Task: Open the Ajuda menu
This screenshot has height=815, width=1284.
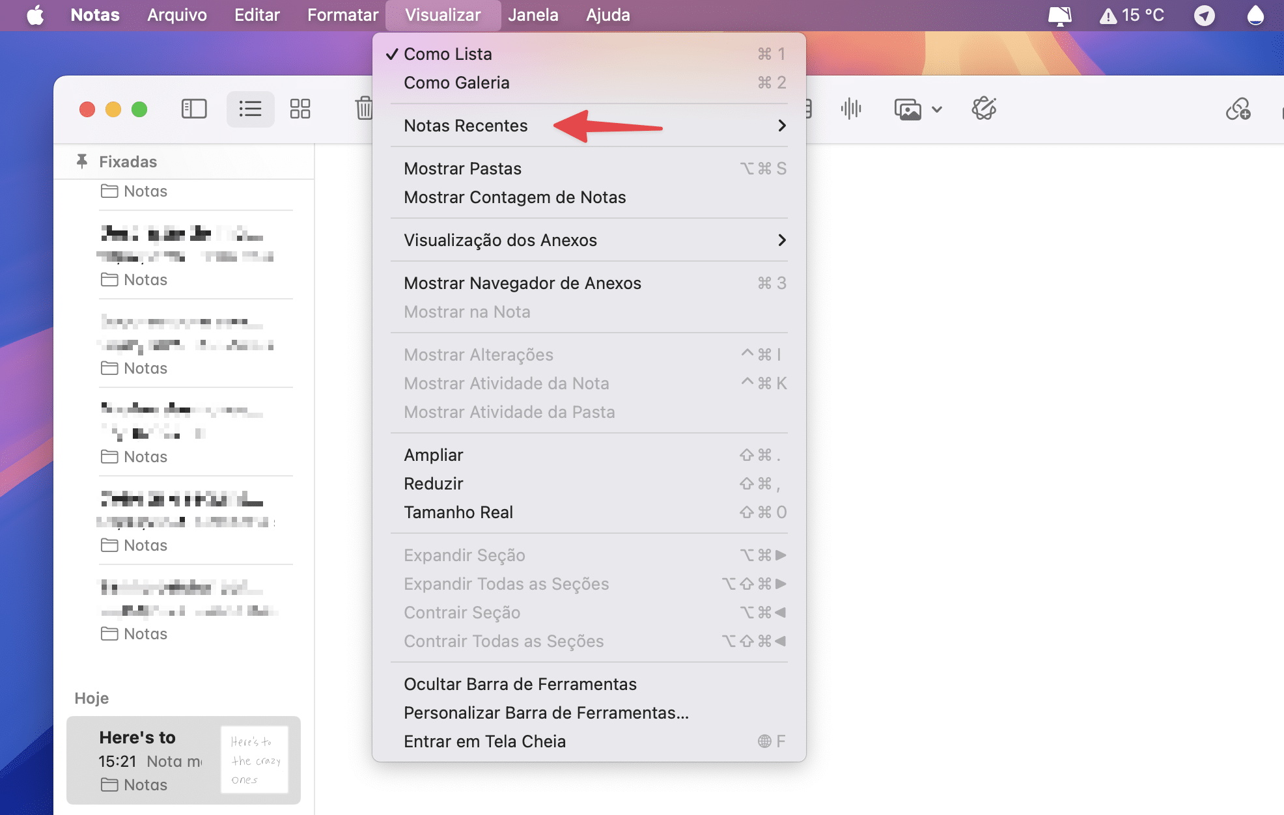Action: coord(607,15)
